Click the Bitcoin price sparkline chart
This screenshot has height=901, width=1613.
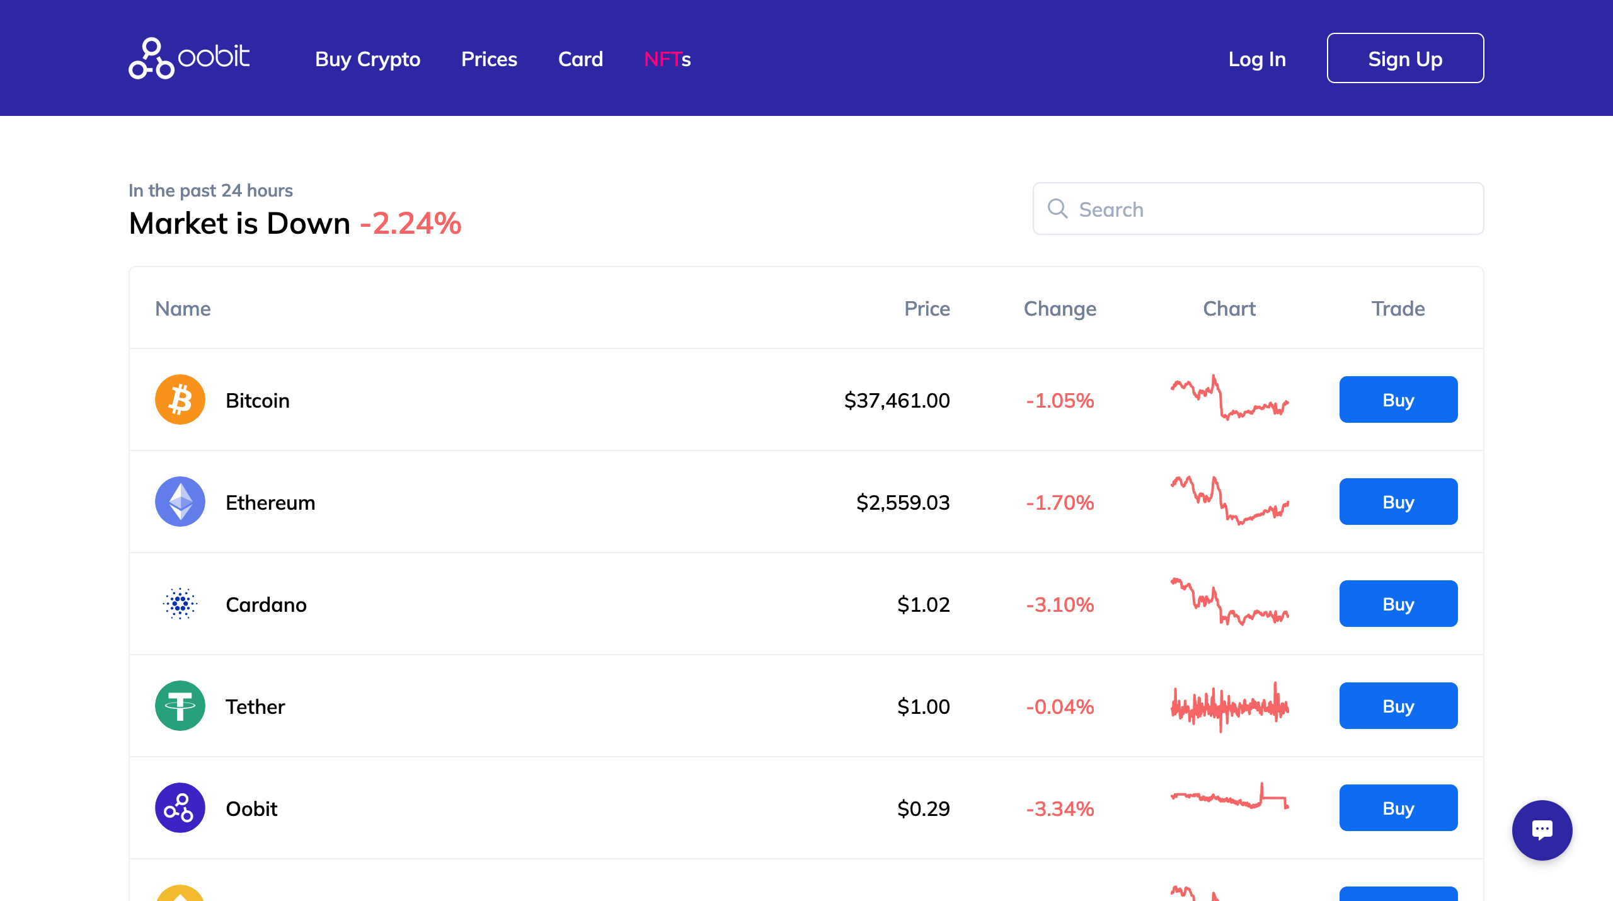point(1229,398)
